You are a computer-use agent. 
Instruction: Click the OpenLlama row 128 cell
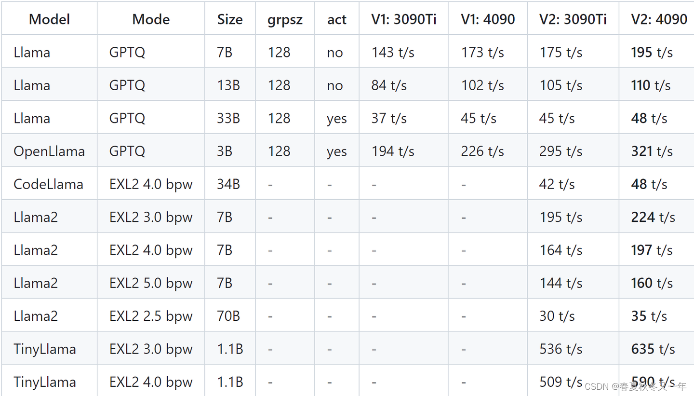pos(285,151)
